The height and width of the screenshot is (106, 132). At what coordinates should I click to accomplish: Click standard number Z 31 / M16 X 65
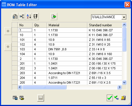104,40
